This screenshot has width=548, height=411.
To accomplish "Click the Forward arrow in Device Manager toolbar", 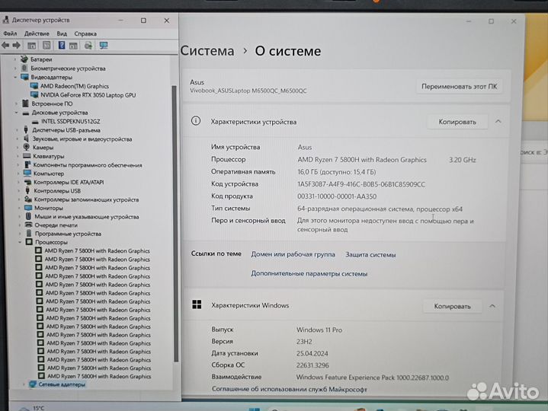I will pos(17,46).
